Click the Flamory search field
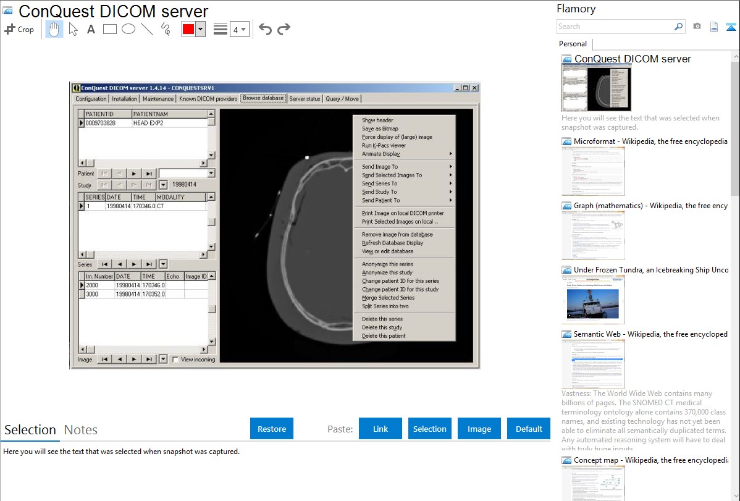The width and height of the screenshot is (740, 501). 615,27
